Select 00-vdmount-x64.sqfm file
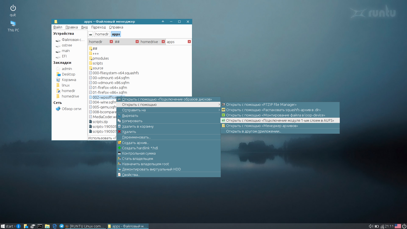The width and height of the screenshot is (407, 229). coord(109,78)
